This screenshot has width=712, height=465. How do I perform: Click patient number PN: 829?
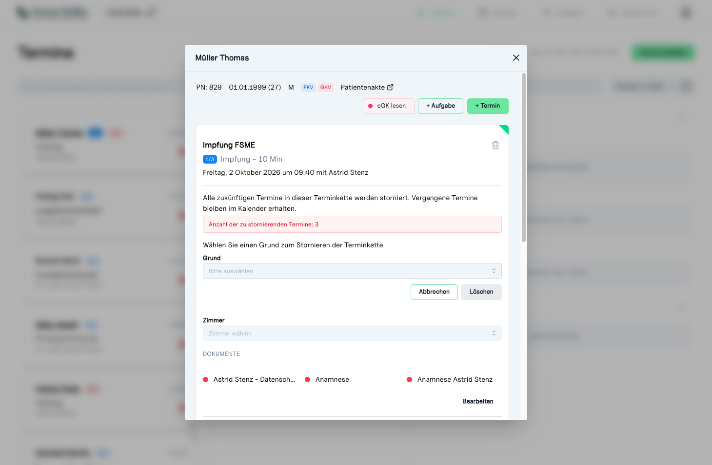(x=209, y=88)
